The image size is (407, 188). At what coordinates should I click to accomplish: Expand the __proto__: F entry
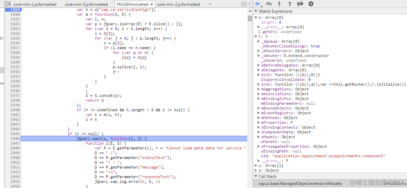259,161
